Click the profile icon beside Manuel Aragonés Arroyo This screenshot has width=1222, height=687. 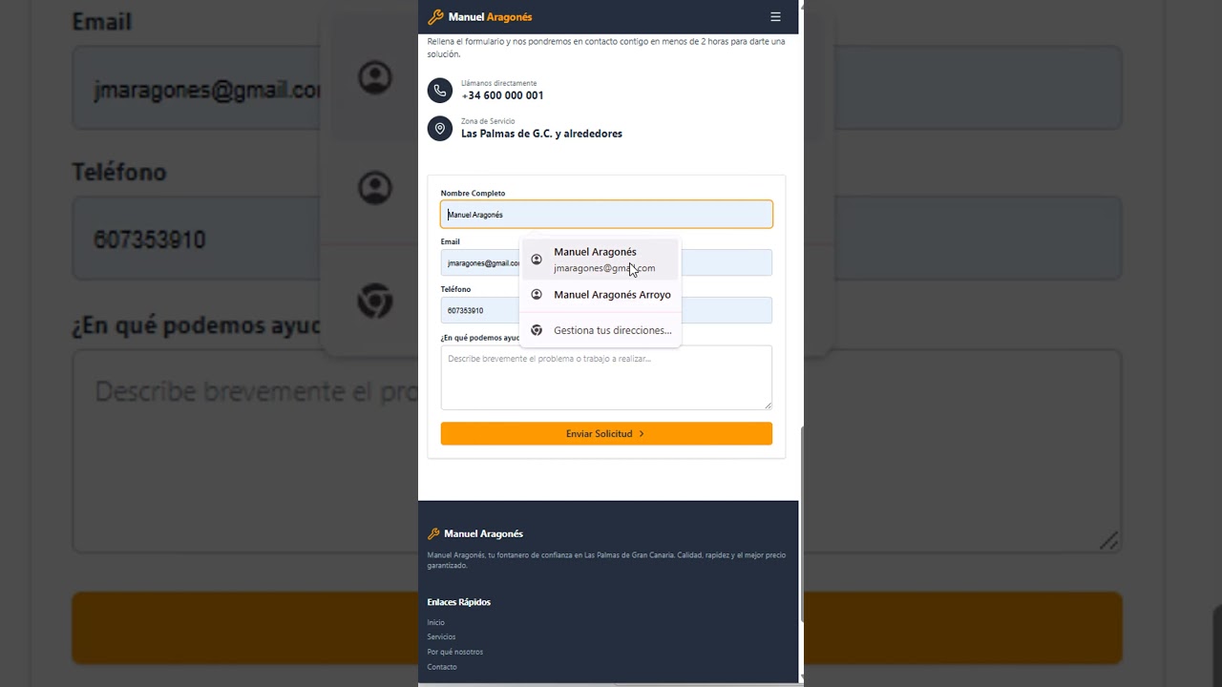537,295
